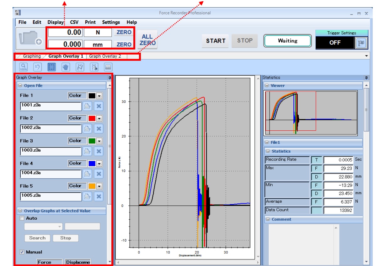Click the File 4 filename field 1004.z3a
Screen dimensions: 390x266
click(x=51, y=174)
